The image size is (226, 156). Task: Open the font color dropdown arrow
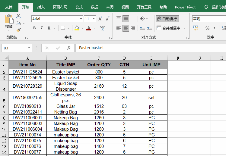point(94,28)
